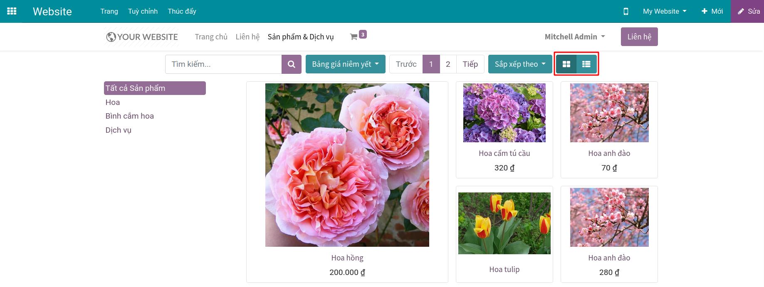The width and height of the screenshot is (764, 287).
Task: Expand the Bảng giá niêm yết dropdown
Action: (x=345, y=64)
